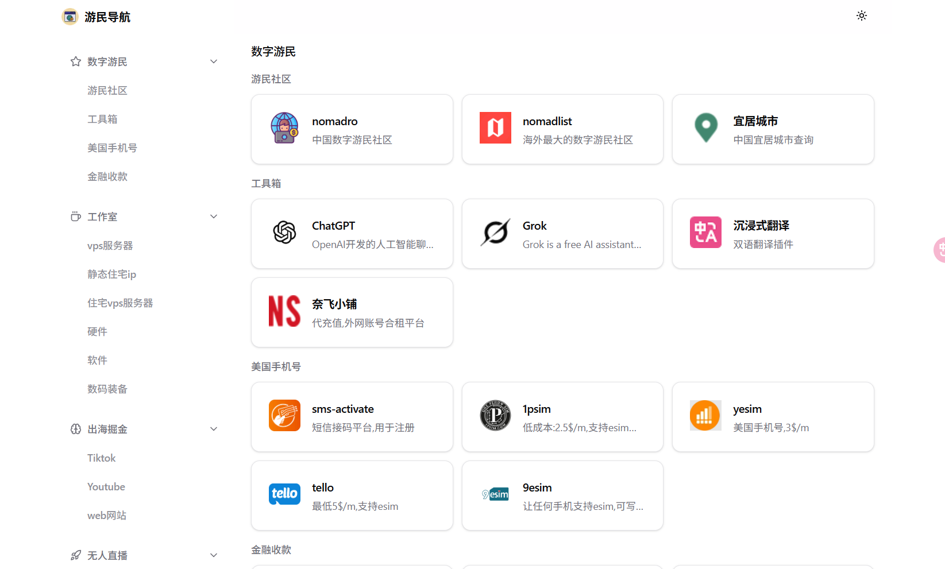
Task: Click the blue tello icon
Action: tap(284, 494)
